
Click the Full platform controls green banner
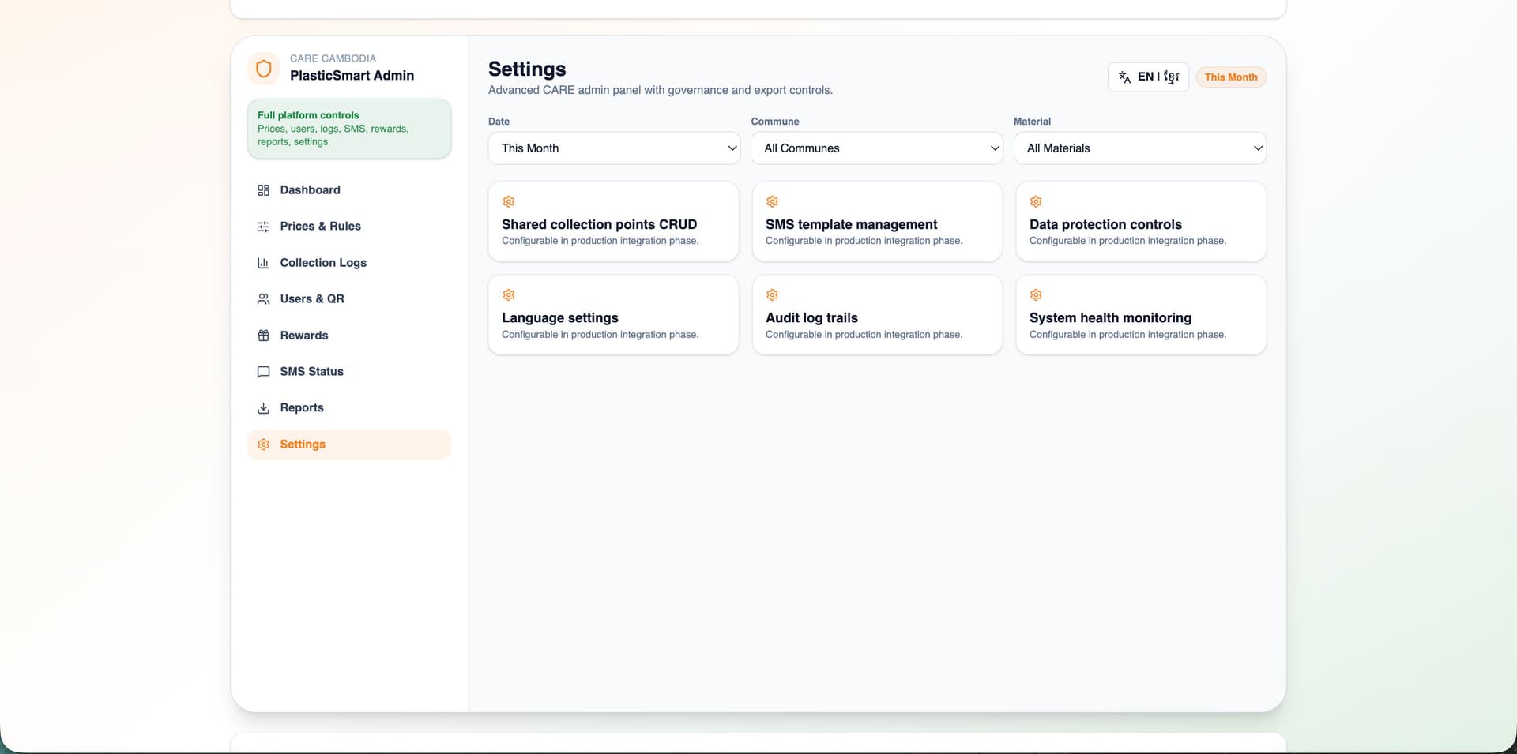coord(349,129)
